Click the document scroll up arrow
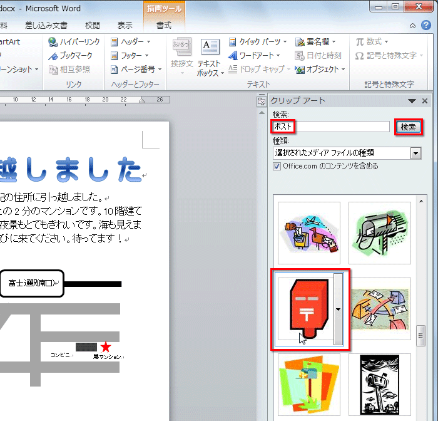Screen dimensions: 438x421 point(262,113)
